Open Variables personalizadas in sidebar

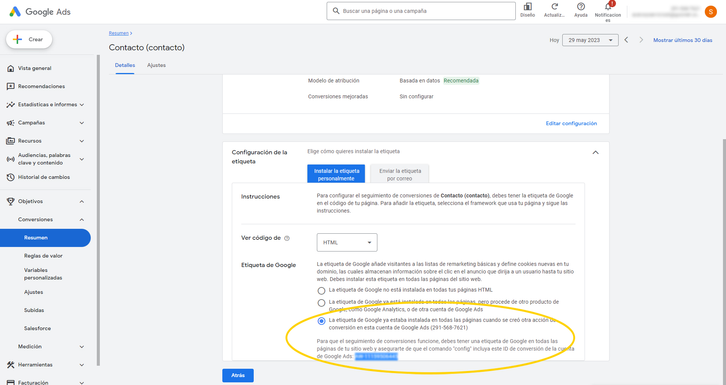click(x=43, y=274)
